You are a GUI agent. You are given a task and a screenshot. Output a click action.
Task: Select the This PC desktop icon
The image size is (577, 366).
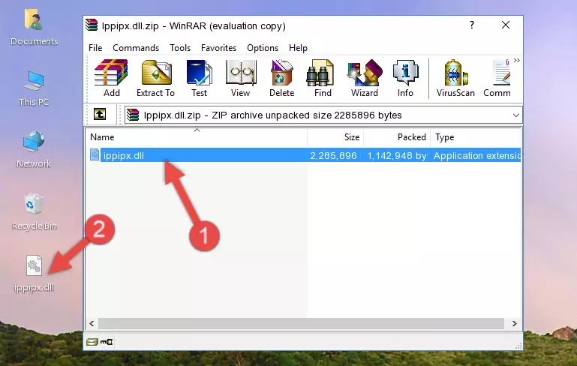click(34, 88)
